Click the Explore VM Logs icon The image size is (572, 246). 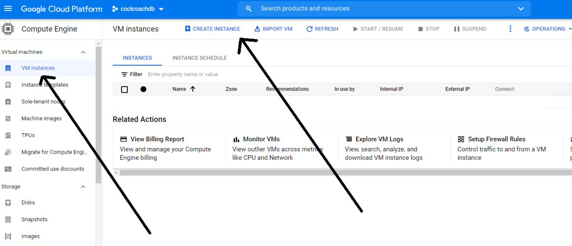(x=348, y=139)
